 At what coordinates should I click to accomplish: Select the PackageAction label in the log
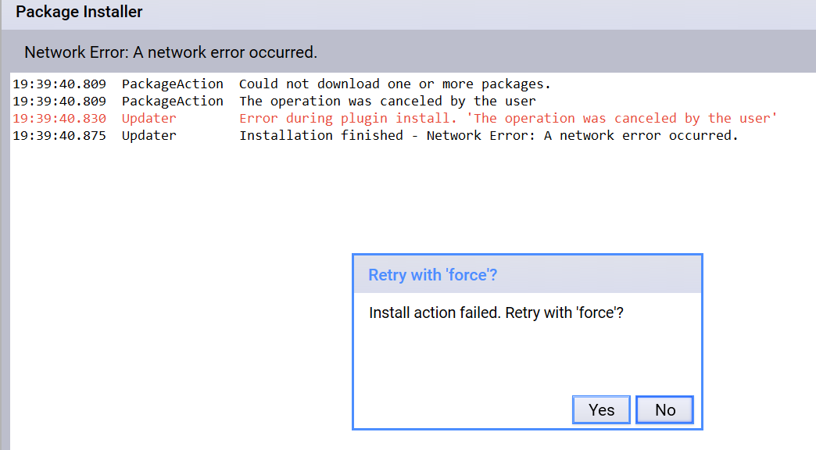(x=172, y=84)
